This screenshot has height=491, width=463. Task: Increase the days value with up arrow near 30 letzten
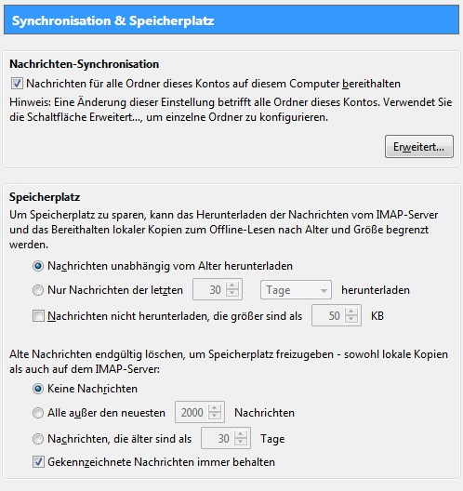(x=232, y=285)
